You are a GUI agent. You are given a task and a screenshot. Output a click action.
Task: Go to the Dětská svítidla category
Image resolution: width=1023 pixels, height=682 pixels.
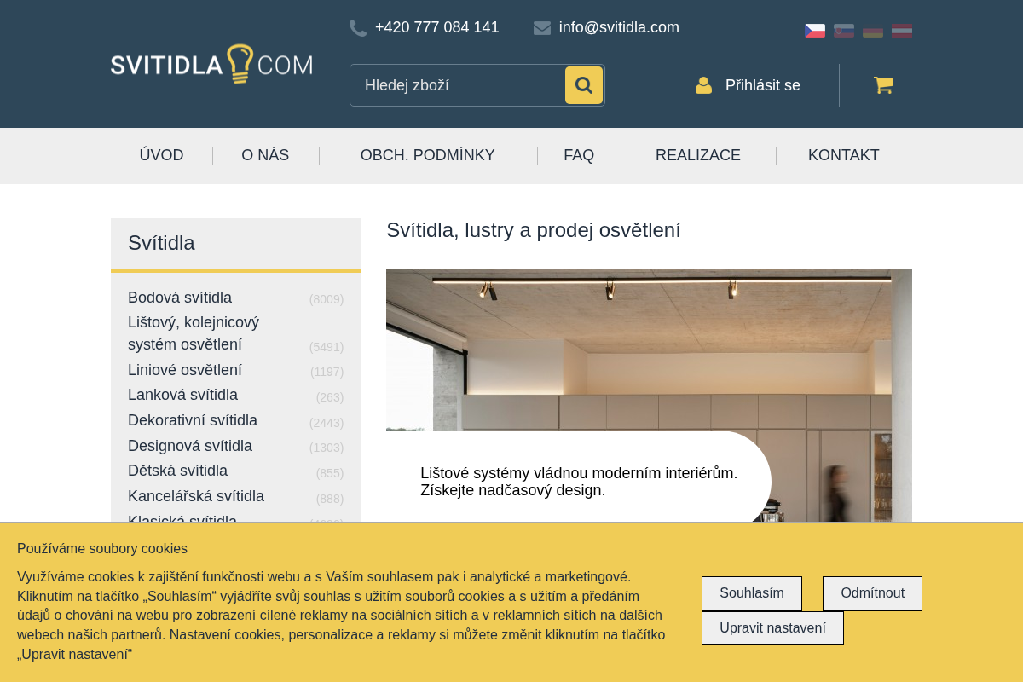coord(177,471)
